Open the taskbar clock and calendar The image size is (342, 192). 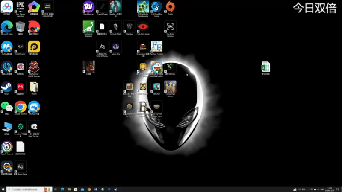(x=330, y=189)
